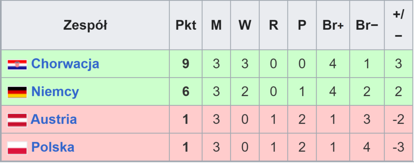Click the Pkt column header

(186, 25)
